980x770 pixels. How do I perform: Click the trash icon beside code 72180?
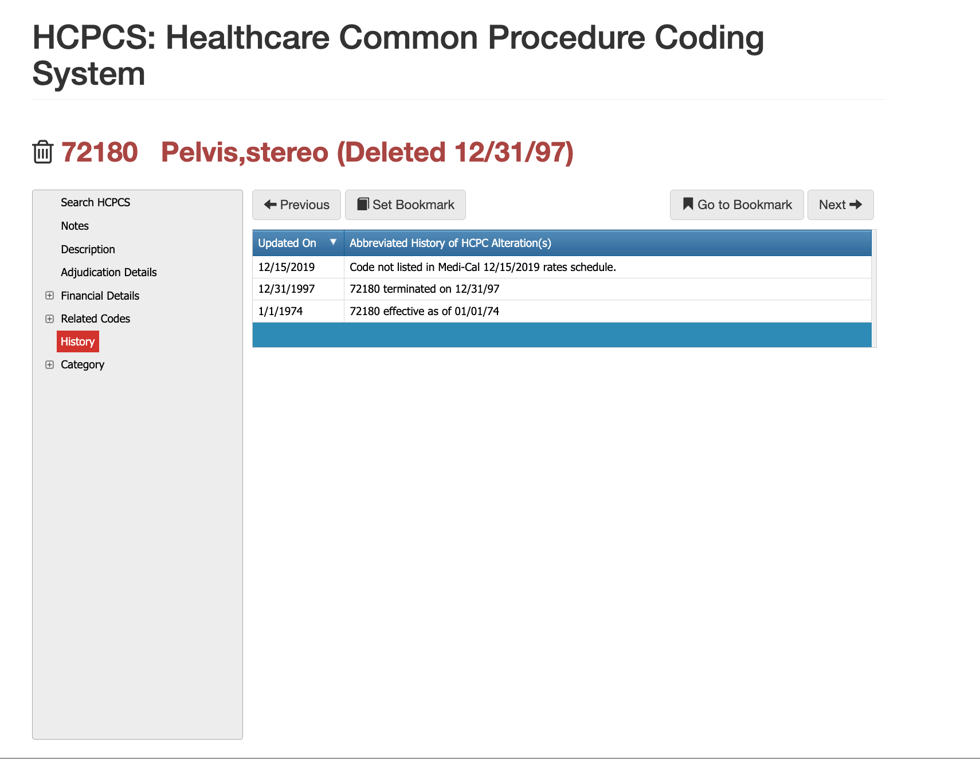pyautogui.click(x=42, y=152)
